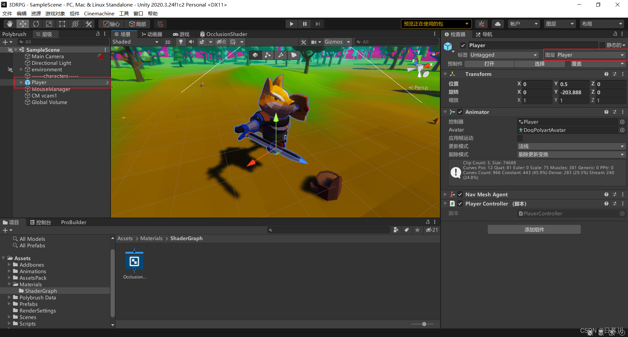This screenshot has height=337, width=628.
Task: Toggle scene grid visibility icon
Action: tap(233, 42)
